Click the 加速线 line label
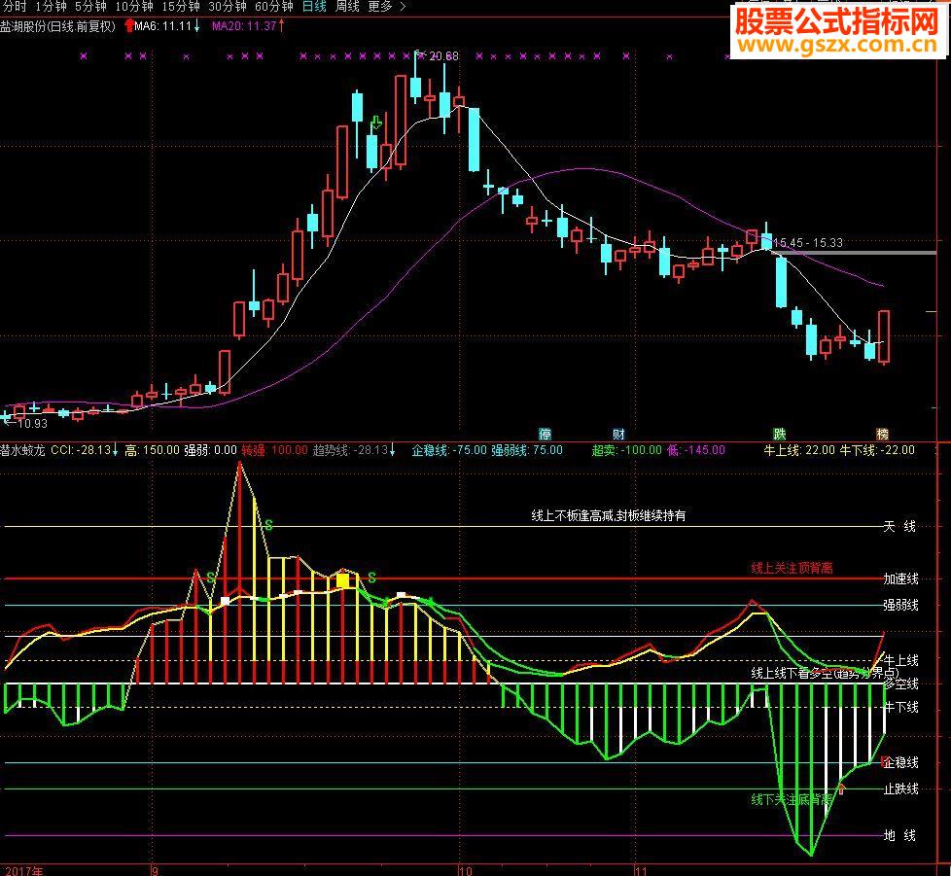 pos(900,578)
